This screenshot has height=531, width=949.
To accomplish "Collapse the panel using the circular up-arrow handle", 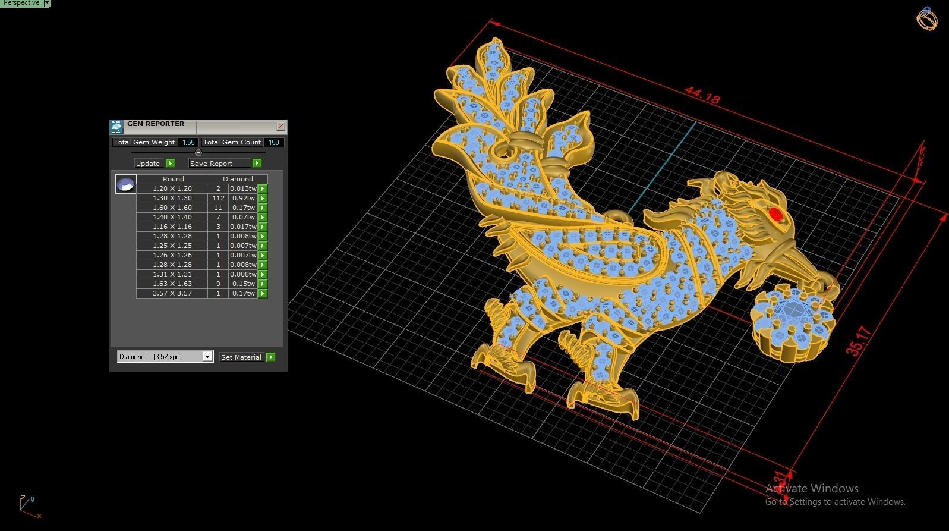I will click(198, 153).
